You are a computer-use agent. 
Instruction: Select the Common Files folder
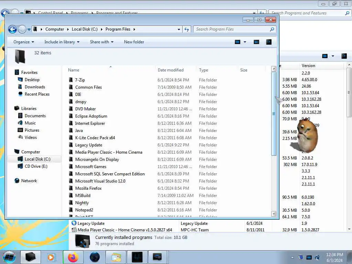(x=88, y=87)
